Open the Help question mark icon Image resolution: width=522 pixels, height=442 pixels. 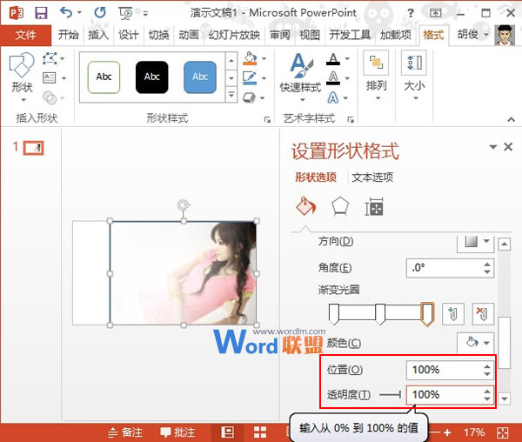pos(411,13)
